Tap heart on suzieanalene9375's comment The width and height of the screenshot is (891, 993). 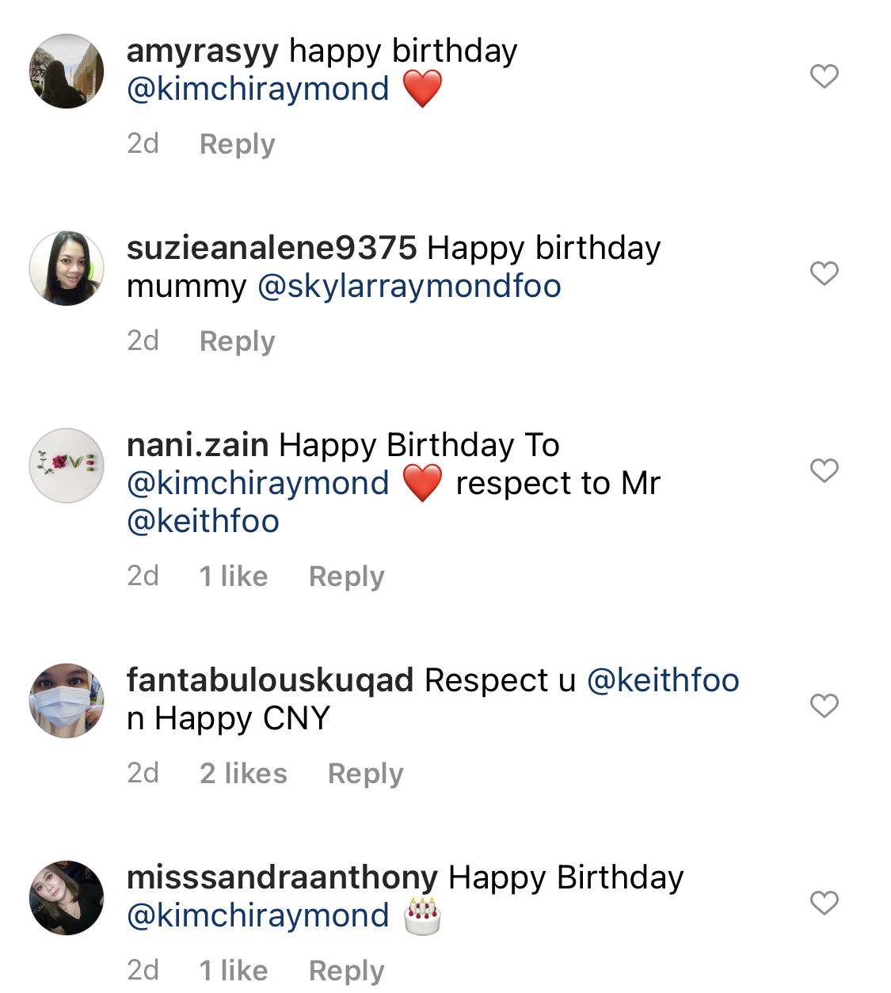824,273
